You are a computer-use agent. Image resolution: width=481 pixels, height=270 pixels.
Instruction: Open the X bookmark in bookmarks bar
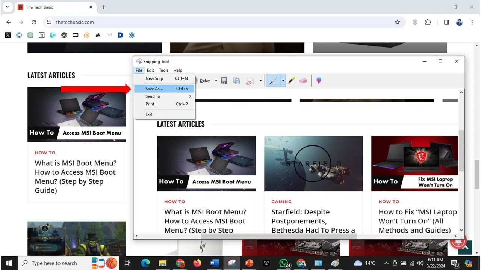coord(8,35)
